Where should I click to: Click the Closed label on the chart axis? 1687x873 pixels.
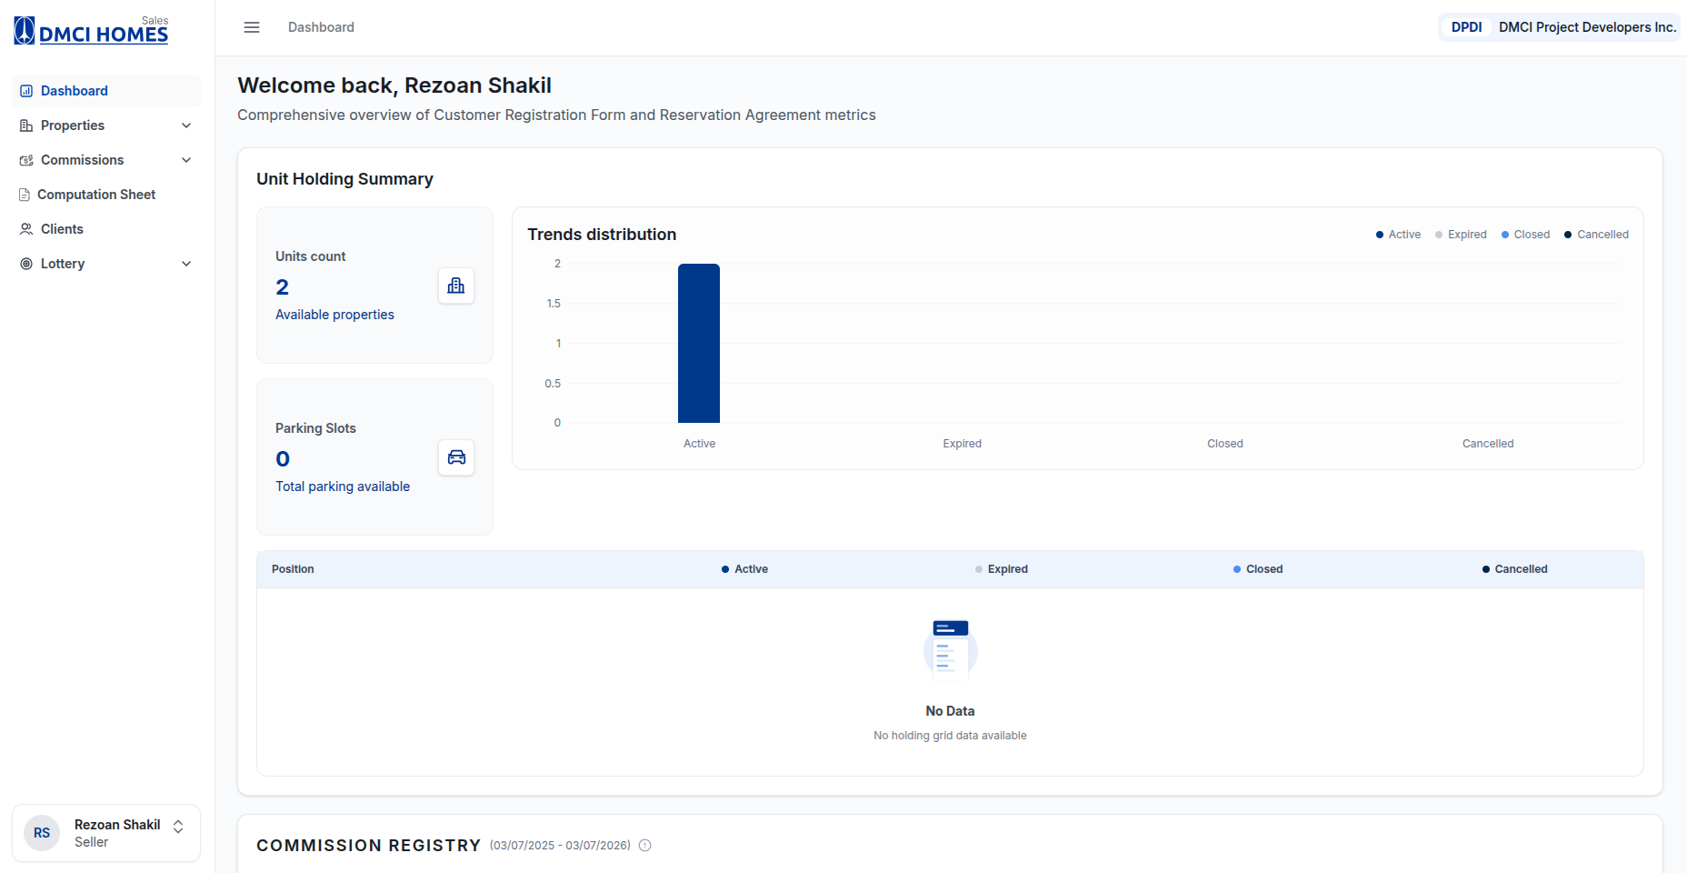(1225, 444)
